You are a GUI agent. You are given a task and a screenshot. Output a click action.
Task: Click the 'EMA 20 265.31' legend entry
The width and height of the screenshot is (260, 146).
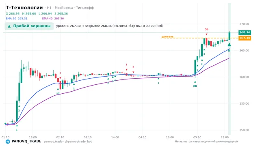point(16,18)
